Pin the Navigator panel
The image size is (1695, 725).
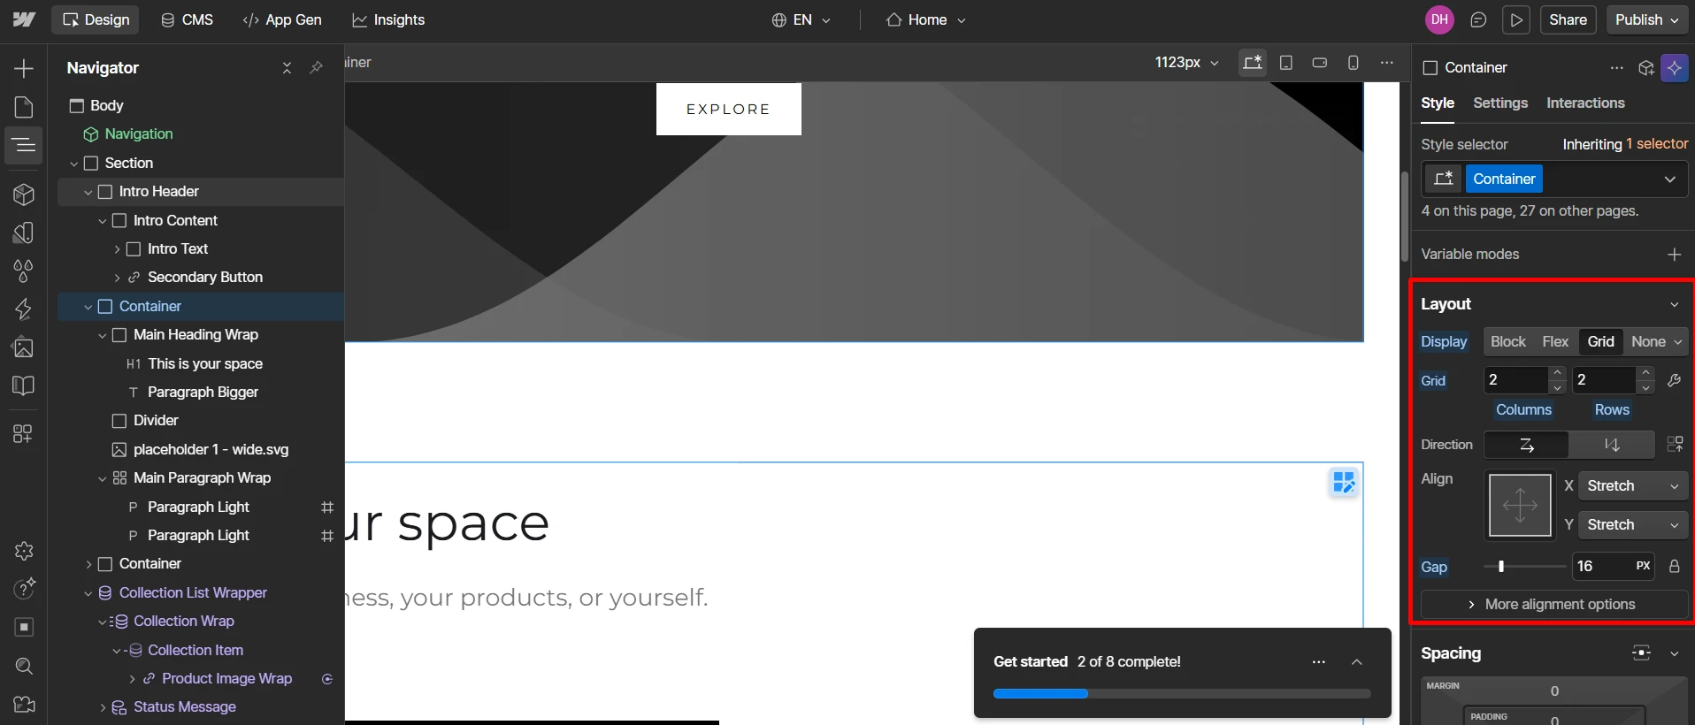pyautogui.click(x=316, y=68)
